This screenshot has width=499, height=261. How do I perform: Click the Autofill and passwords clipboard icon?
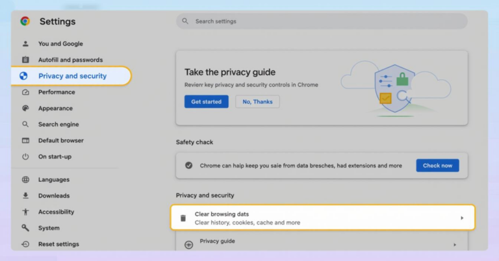(25, 60)
